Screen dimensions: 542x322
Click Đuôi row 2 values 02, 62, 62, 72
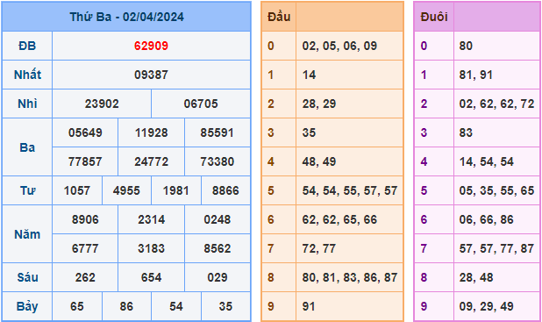point(496,104)
